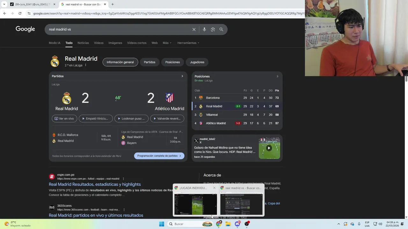The height and width of the screenshot is (229, 408).
Task: Start voice search with microphone icon
Action: pos(204,29)
